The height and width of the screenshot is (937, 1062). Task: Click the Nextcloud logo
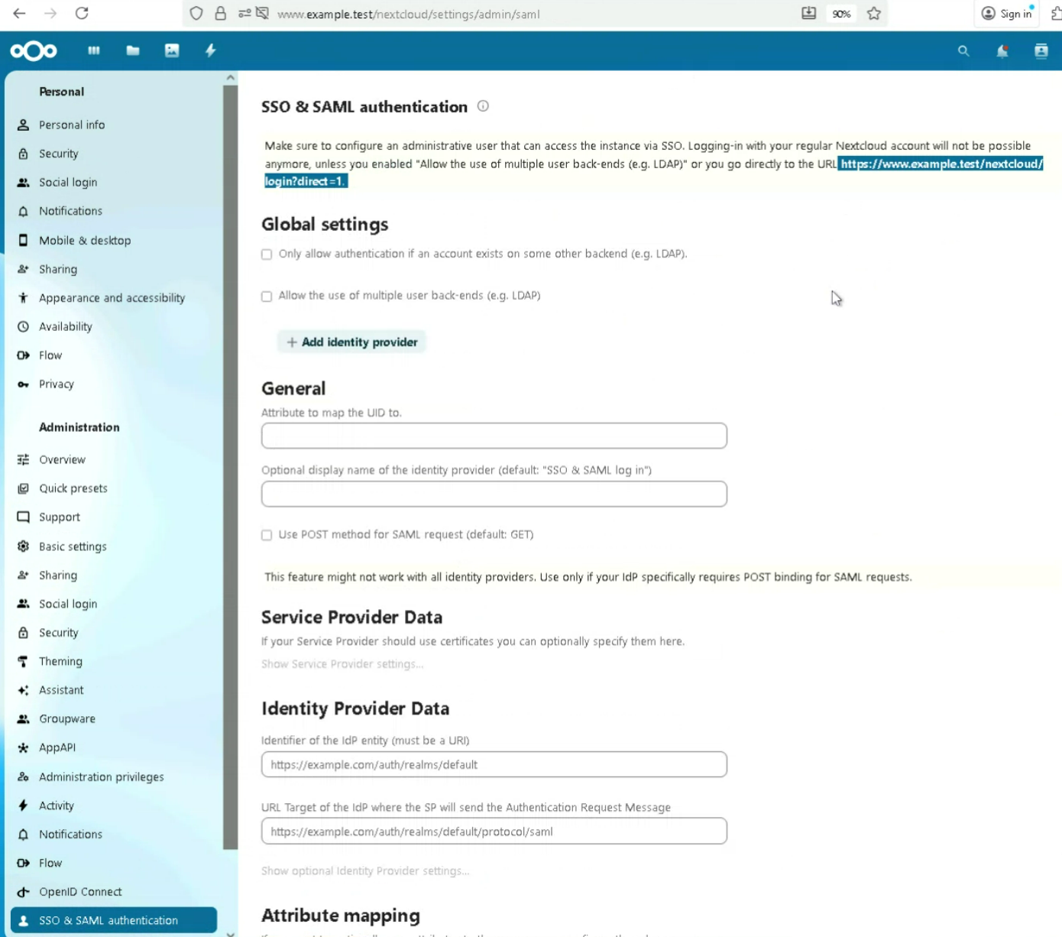(34, 50)
